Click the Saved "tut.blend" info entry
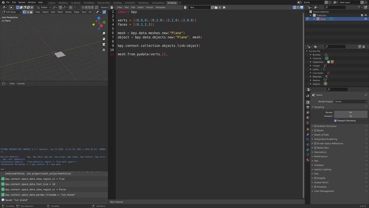Screen dimensions: 369x208 click(x=17, y=200)
